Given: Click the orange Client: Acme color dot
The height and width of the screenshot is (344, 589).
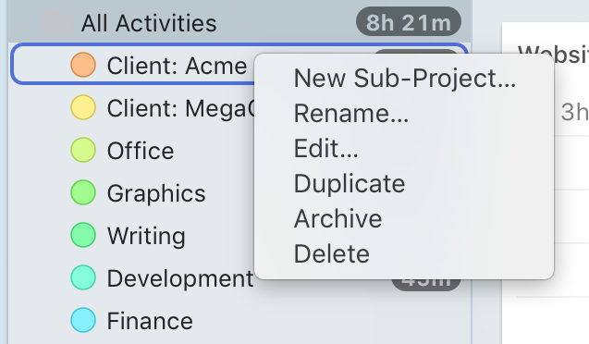Looking at the screenshot, I should coord(83,65).
